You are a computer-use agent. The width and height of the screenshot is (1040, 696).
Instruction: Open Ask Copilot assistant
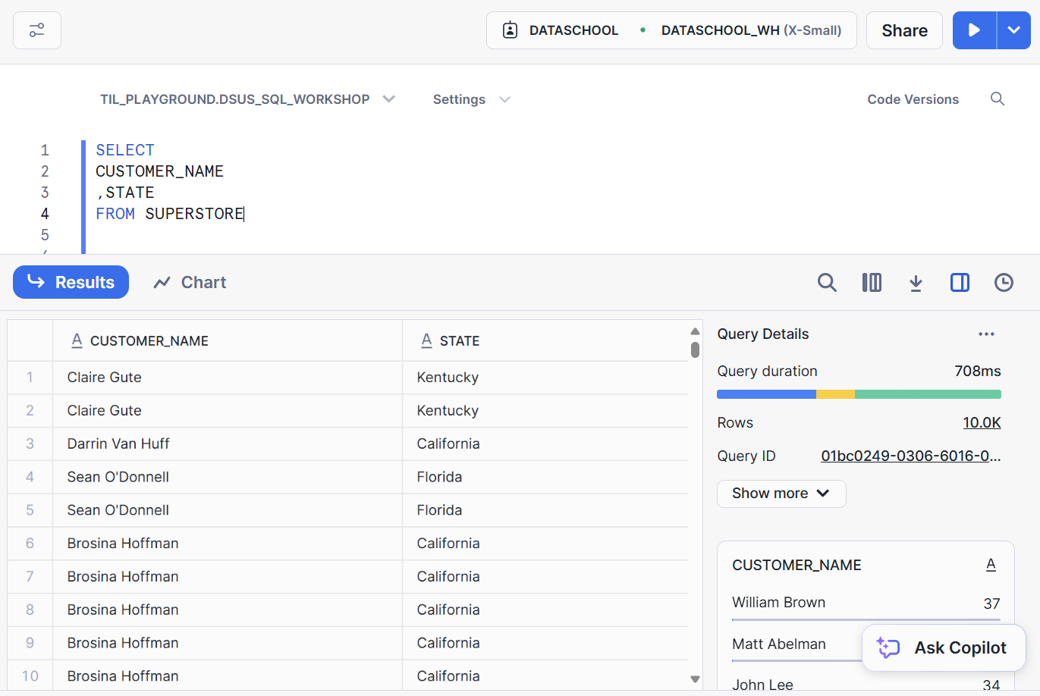pyautogui.click(x=944, y=648)
